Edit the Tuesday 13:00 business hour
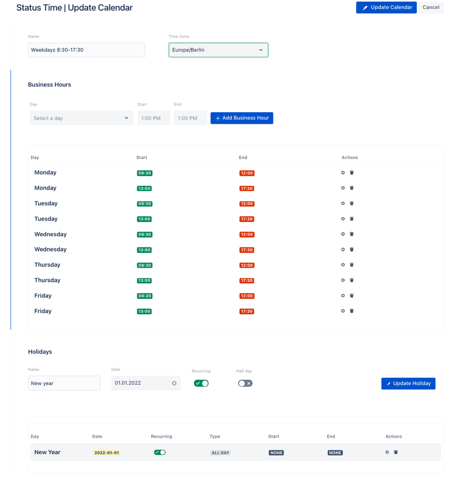This screenshot has width=457, height=481. click(x=343, y=219)
